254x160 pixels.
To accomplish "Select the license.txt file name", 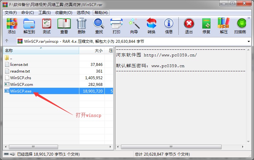I will [19, 65].
